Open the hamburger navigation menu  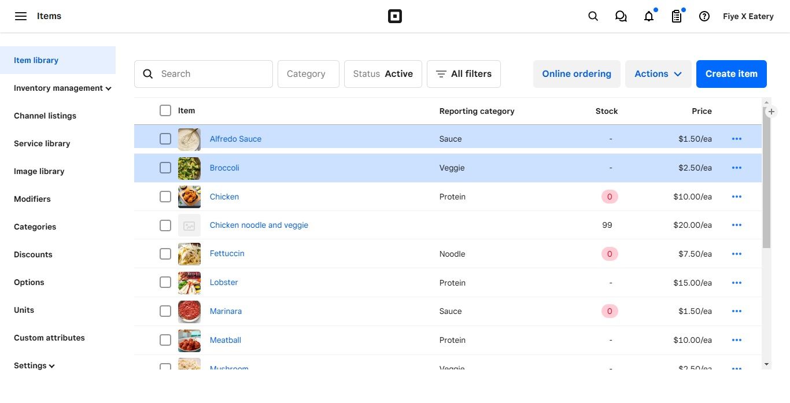click(x=21, y=16)
